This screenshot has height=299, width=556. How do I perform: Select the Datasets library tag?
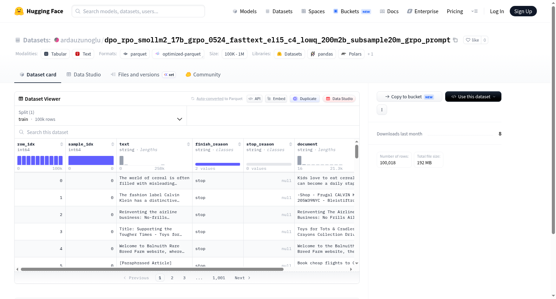[x=289, y=54]
